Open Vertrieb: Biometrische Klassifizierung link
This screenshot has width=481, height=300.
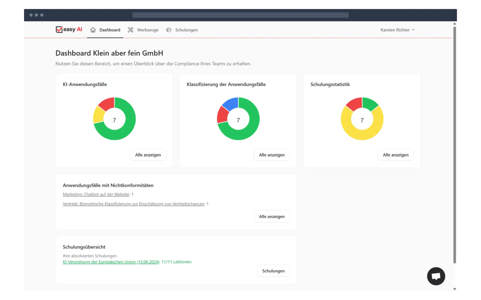coord(134,204)
